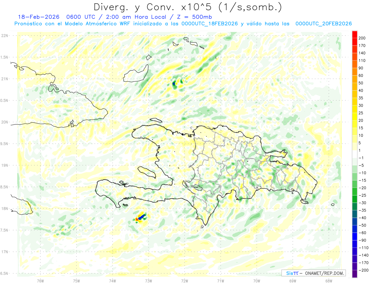Click the 'SisTT - ONAMET/REP.DOM.' credit box
The height and width of the screenshot is (285, 369).
pos(313,273)
